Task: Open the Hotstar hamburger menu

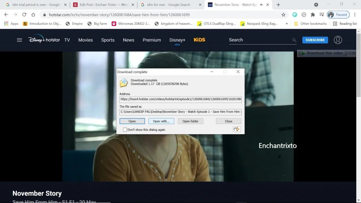Action: pos(19,40)
